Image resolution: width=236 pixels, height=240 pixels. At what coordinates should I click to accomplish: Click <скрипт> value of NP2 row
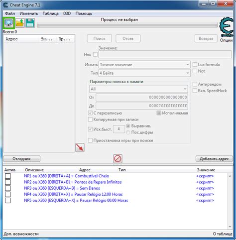click(205, 182)
